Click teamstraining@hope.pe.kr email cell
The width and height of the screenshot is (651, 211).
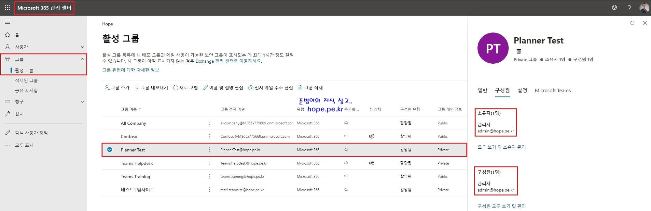coord(242,177)
